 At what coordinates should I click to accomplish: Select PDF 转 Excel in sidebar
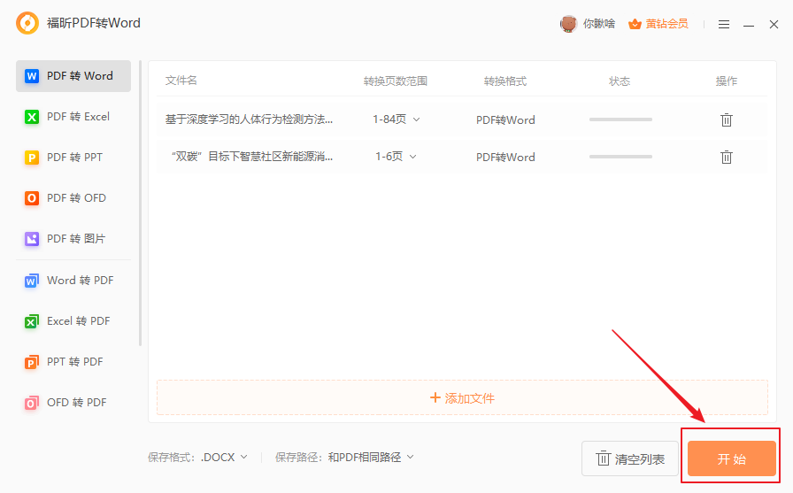[x=73, y=117]
